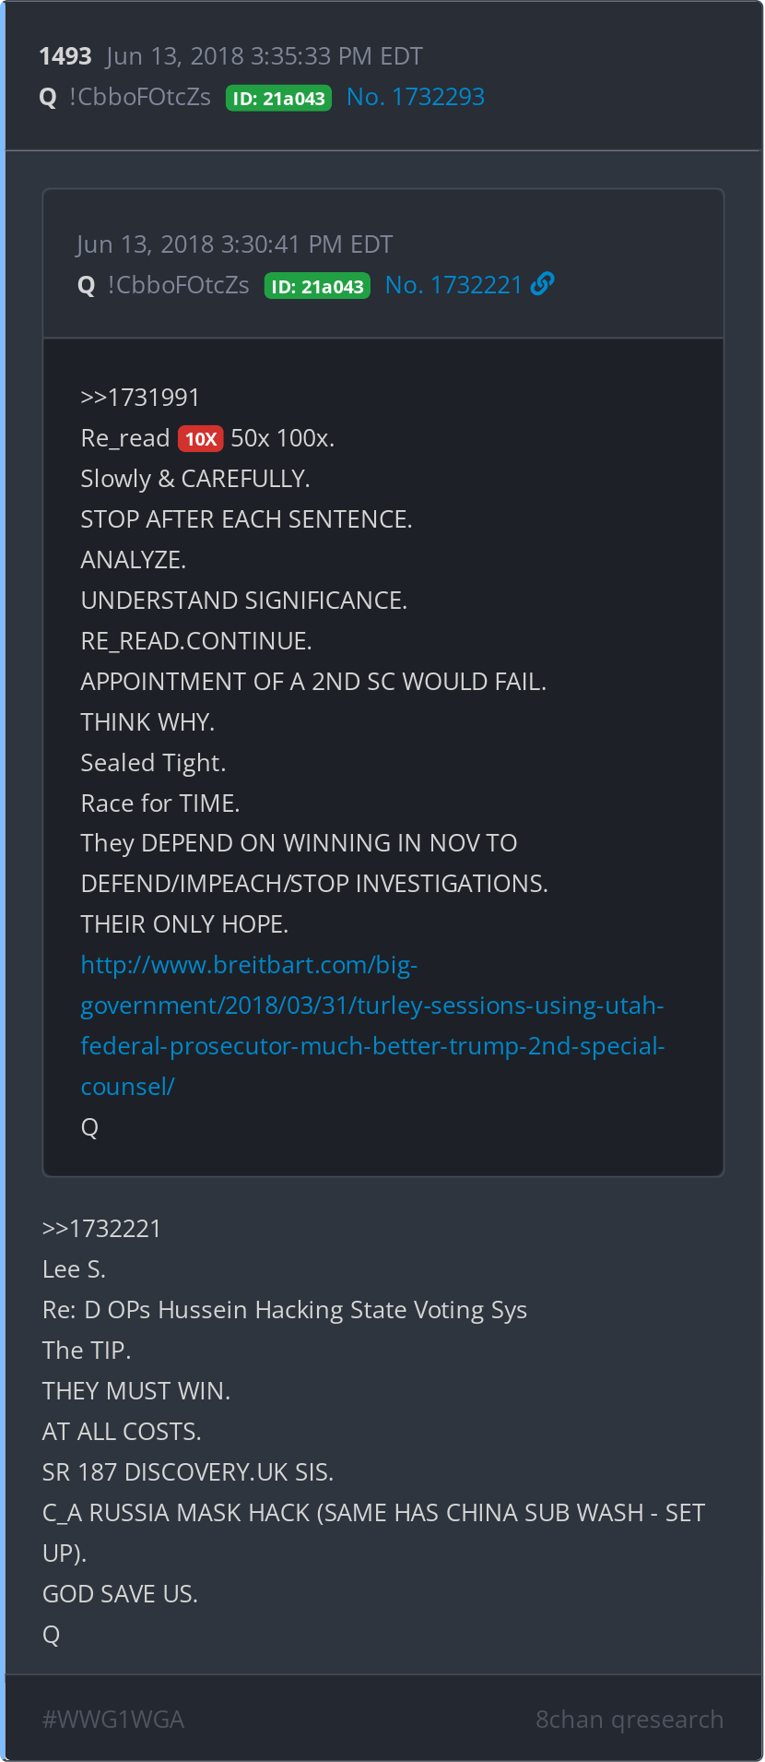Follow the >>1732221 reply reference
The width and height of the screenshot is (765, 1762).
click(101, 1229)
